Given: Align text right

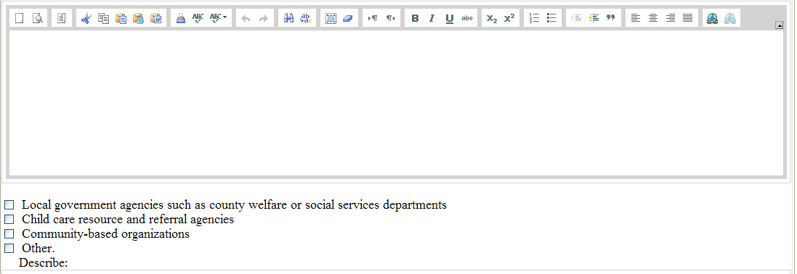Looking at the screenshot, I should [670, 18].
